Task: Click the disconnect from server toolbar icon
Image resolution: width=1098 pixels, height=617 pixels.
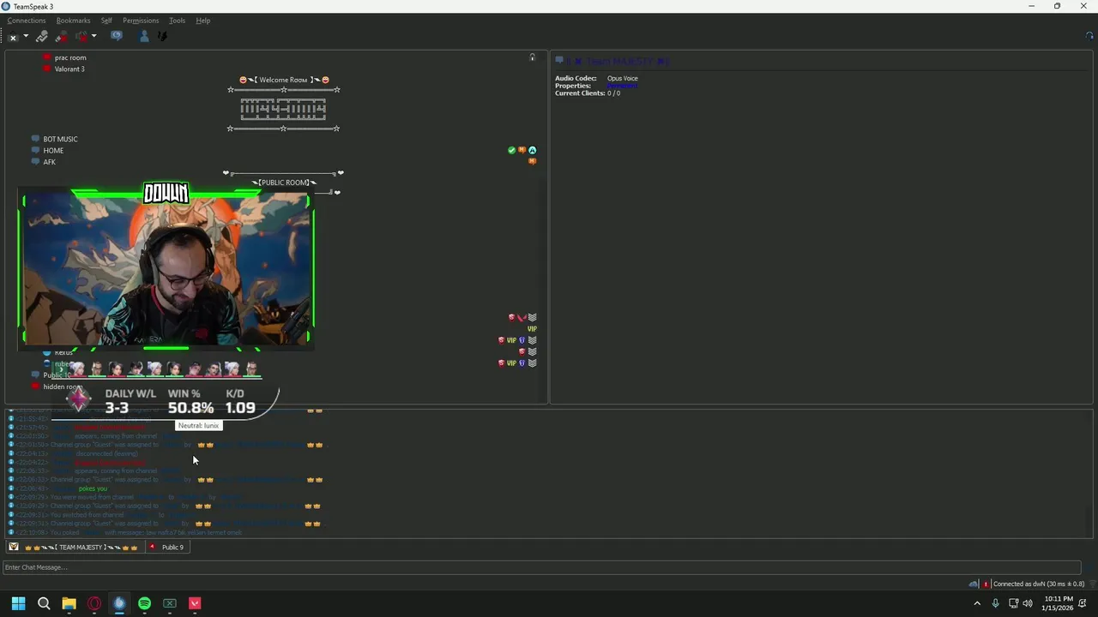Action: 42,37
